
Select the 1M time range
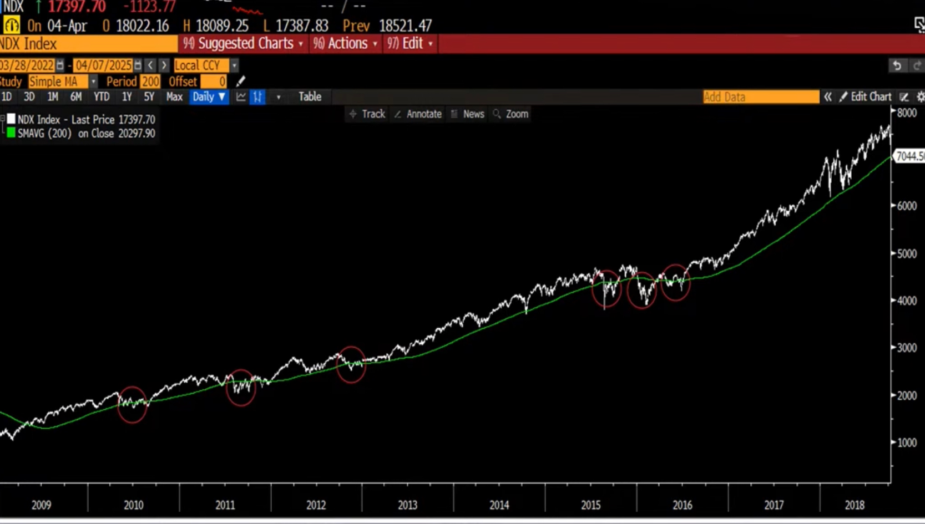pos(53,97)
